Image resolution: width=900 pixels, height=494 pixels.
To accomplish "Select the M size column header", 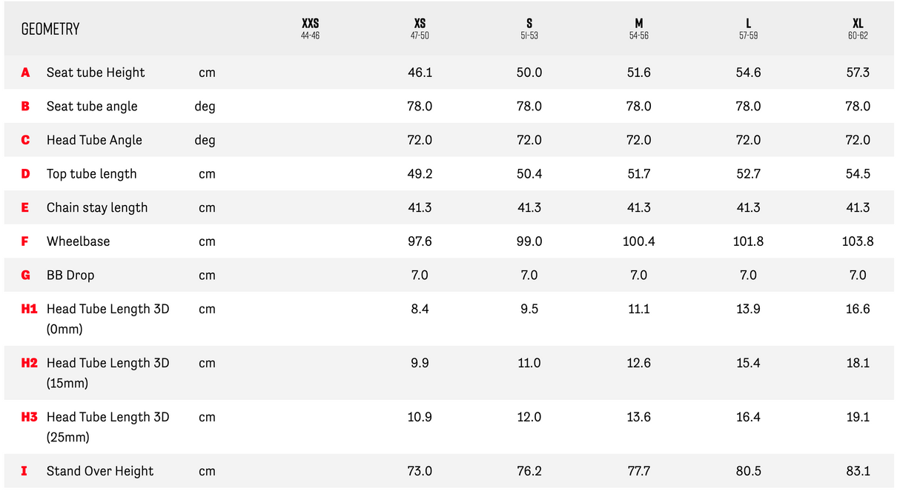I will point(638,28).
